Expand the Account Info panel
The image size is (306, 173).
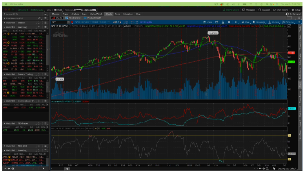pos(4,14)
